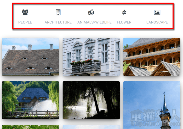183x129 pixels.
Task: View the wooden arcade building photo
Action: pyautogui.click(x=152, y=57)
